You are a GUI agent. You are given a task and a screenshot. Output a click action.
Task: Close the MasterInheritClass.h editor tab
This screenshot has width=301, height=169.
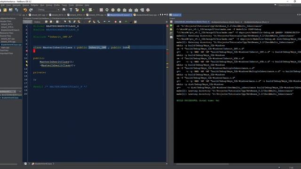click(x=131, y=15)
